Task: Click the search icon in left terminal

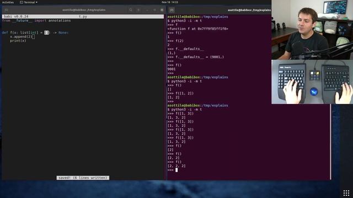Action: tap(131, 10)
